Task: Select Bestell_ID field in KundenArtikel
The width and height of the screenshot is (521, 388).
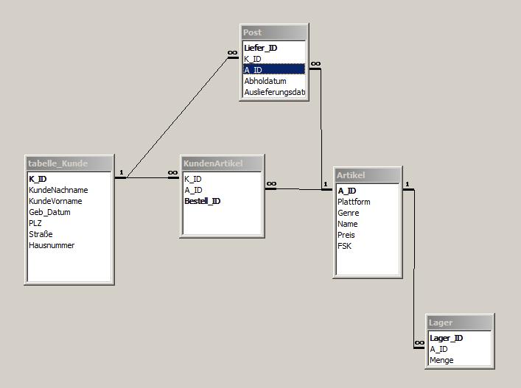Action: tap(222, 201)
